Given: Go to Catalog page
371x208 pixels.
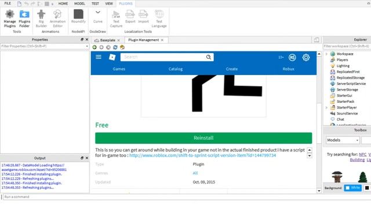Looking at the screenshot, I should point(175,69).
